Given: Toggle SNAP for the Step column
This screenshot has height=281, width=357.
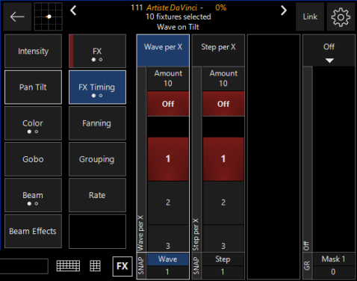Looking at the screenshot, I should point(196,266).
